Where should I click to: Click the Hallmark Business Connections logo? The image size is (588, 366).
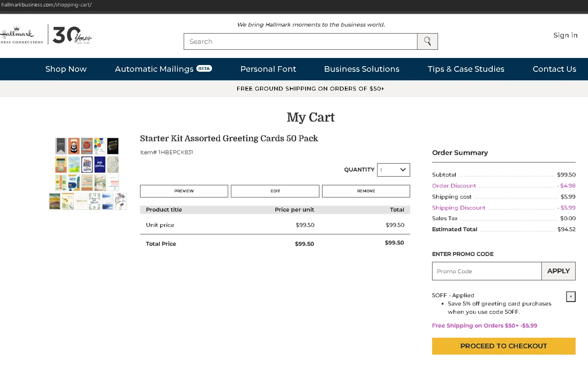pyautogui.click(x=22, y=35)
